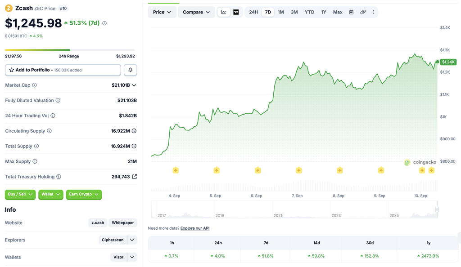The width and height of the screenshot is (461, 267).
Task: Click the 1y 2473.9% change cell
Action: (x=429, y=256)
